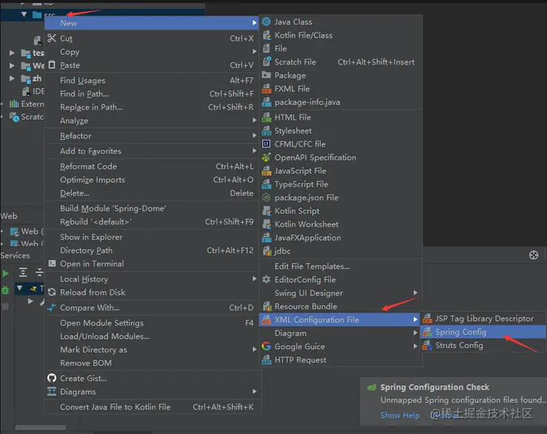Click the HTML File icon
547x434 pixels.
[266, 117]
